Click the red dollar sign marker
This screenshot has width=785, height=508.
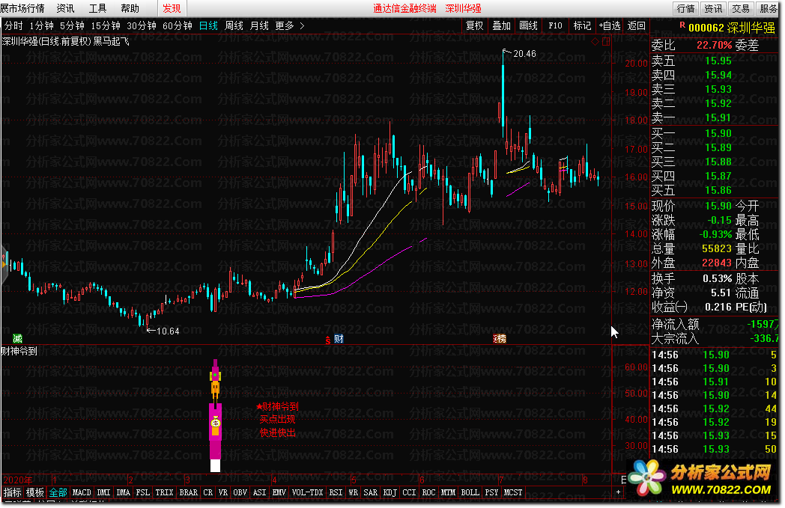(x=328, y=340)
